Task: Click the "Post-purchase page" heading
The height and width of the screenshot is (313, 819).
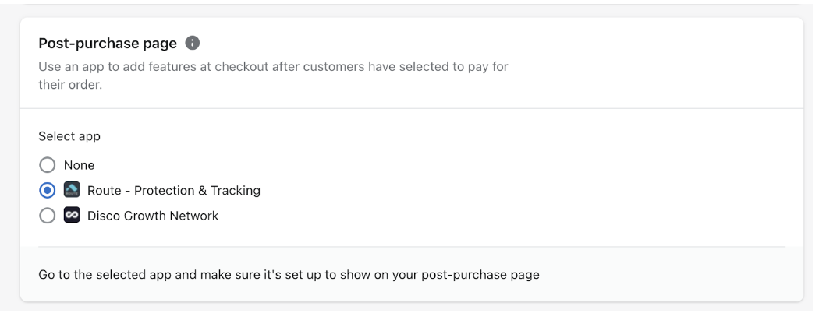Action: tap(108, 44)
